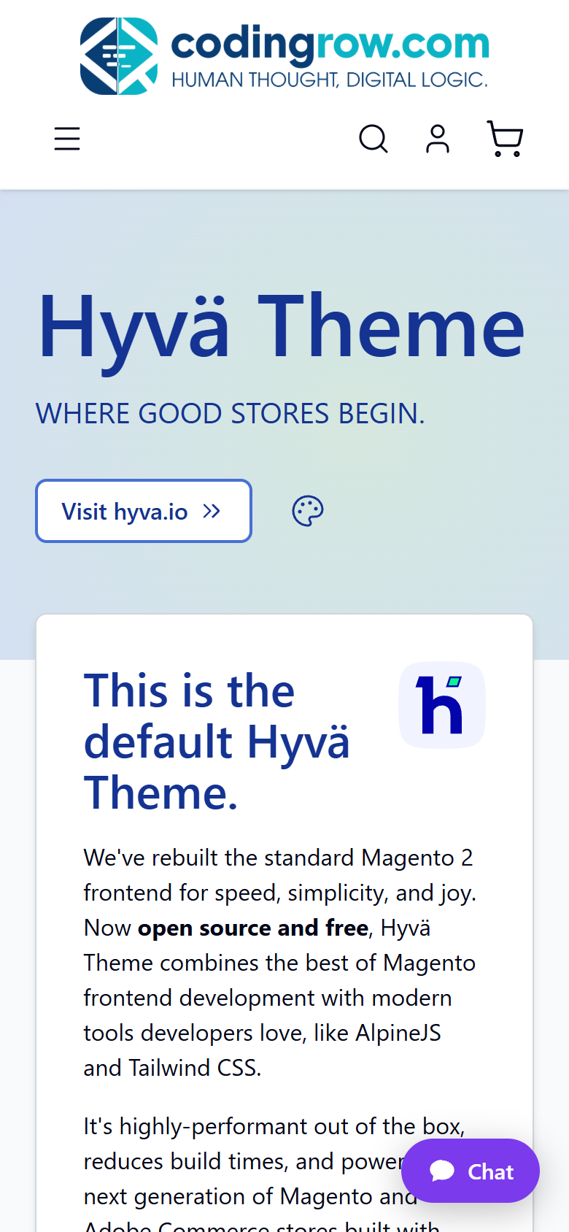Click the Hyvä Theme hero heading
This screenshot has width=569, height=1232.
click(282, 327)
